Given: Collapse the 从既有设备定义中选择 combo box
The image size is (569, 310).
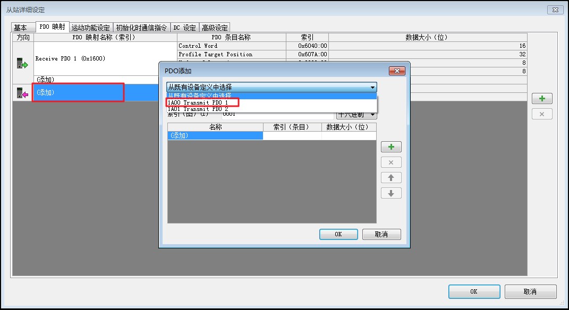Looking at the screenshot, I should tap(372, 87).
